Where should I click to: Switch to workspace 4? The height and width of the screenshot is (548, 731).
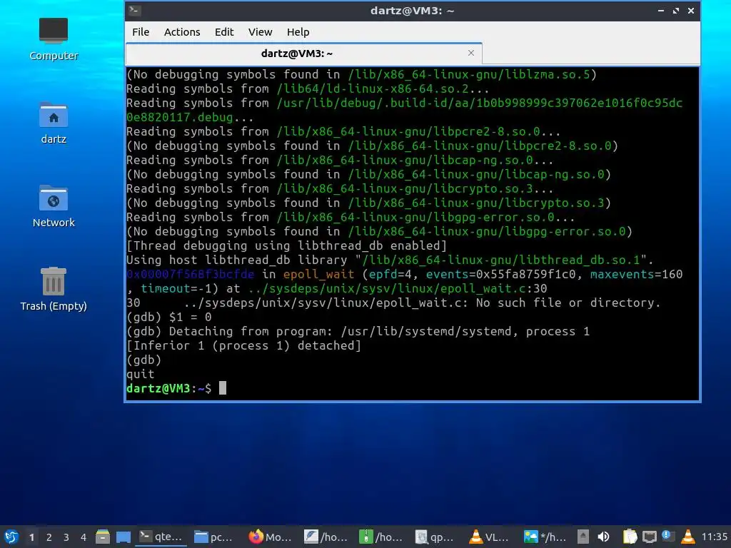point(84,537)
